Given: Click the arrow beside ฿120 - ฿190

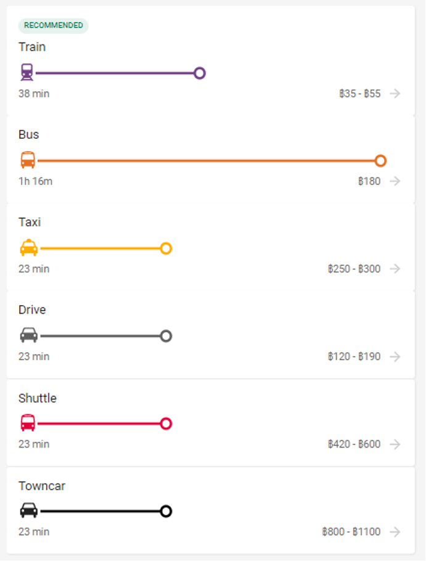Looking at the screenshot, I should pos(395,357).
